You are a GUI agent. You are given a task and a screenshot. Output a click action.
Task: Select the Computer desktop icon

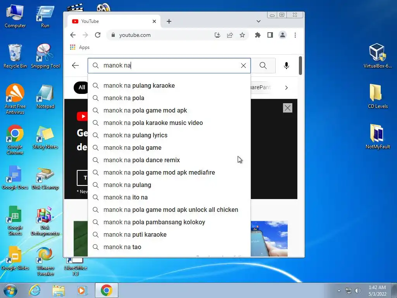(15, 17)
